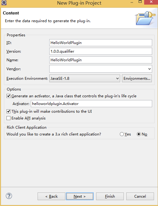Enable API analysis checkbox
The width and height of the screenshot is (158, 206).
(x=9, y=118)
